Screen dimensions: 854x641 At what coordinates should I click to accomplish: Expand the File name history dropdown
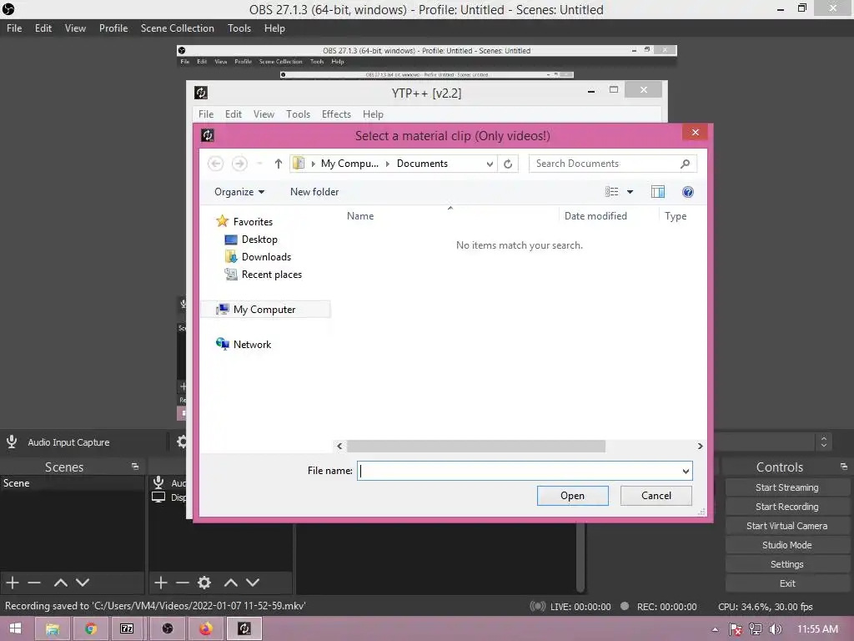pyautogui.click(x=686, y=471)
